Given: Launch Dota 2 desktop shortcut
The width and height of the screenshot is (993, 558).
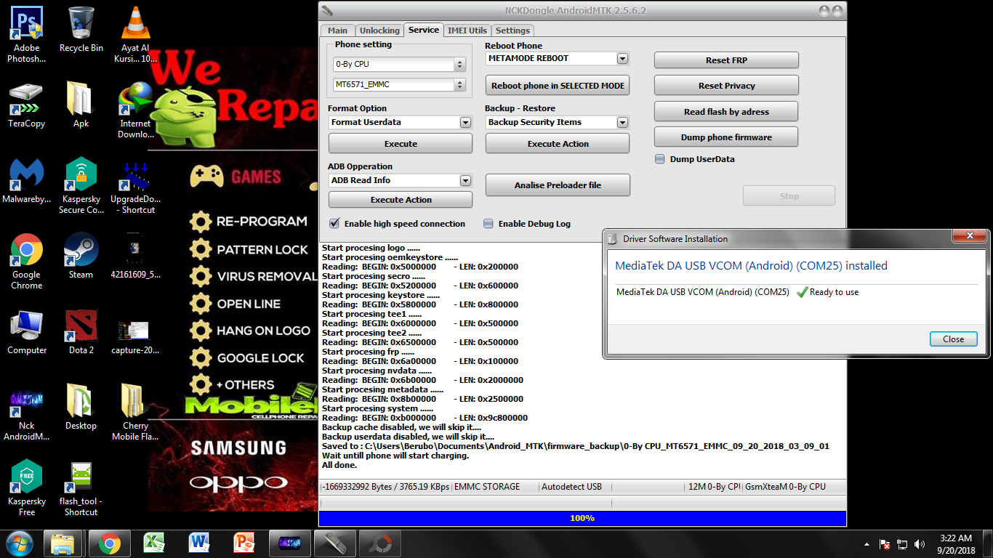Looking at the screenshot, I should [x=81, y=331].
